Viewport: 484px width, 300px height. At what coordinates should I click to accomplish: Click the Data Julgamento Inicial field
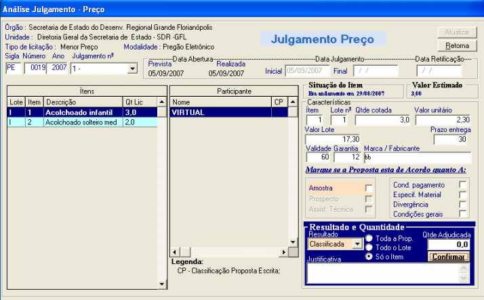[308, 71]
